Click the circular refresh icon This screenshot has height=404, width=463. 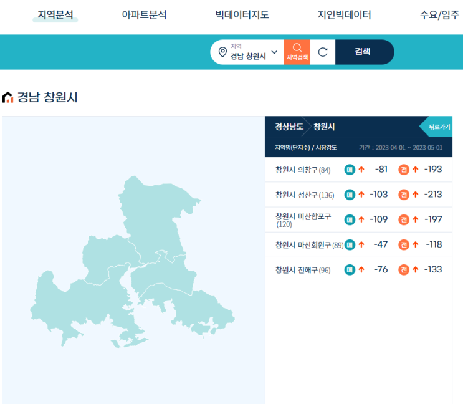(x=323, y=52)
